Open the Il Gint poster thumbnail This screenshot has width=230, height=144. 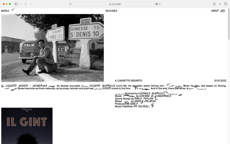click(x=27, y=126)
